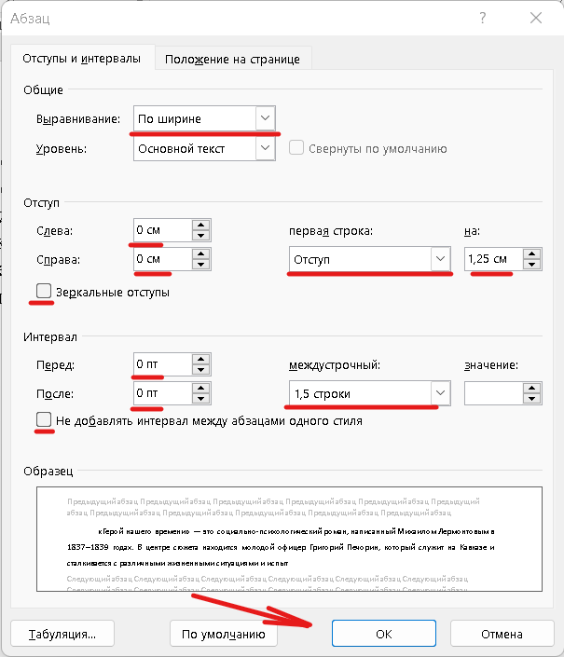The width and height of the screenshot is (564, 657).
Task: Open the Положение на странице tab
Action: click(x=232, y=59)
